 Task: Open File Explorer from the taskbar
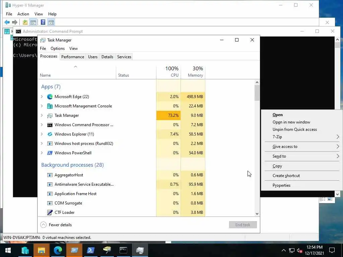click(x=41, y=250)
